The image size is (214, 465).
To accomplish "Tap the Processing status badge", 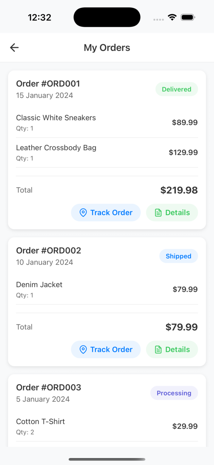I will pyautogui.click(x=174, y=393).
